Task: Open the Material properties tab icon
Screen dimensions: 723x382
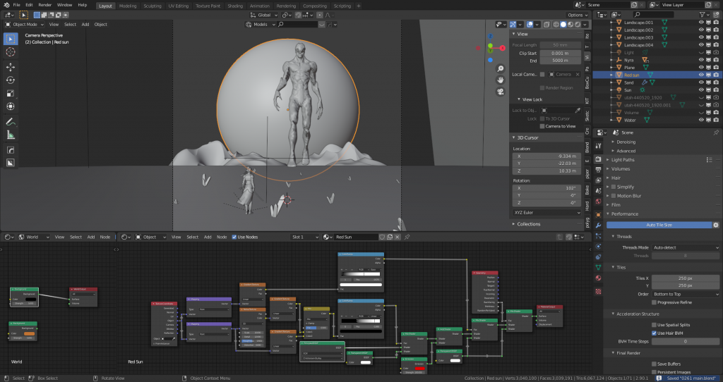Action: (x=598, y=278)
